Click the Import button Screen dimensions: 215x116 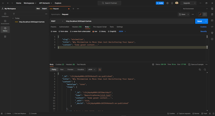(44, 9)
